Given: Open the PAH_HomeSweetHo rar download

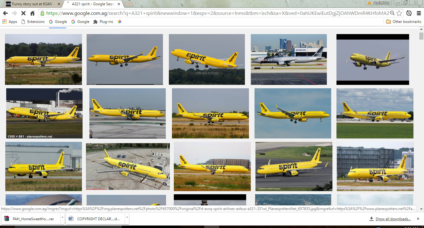Looking at the screenshot, I should pyautogui.click(x=30, y=219).
